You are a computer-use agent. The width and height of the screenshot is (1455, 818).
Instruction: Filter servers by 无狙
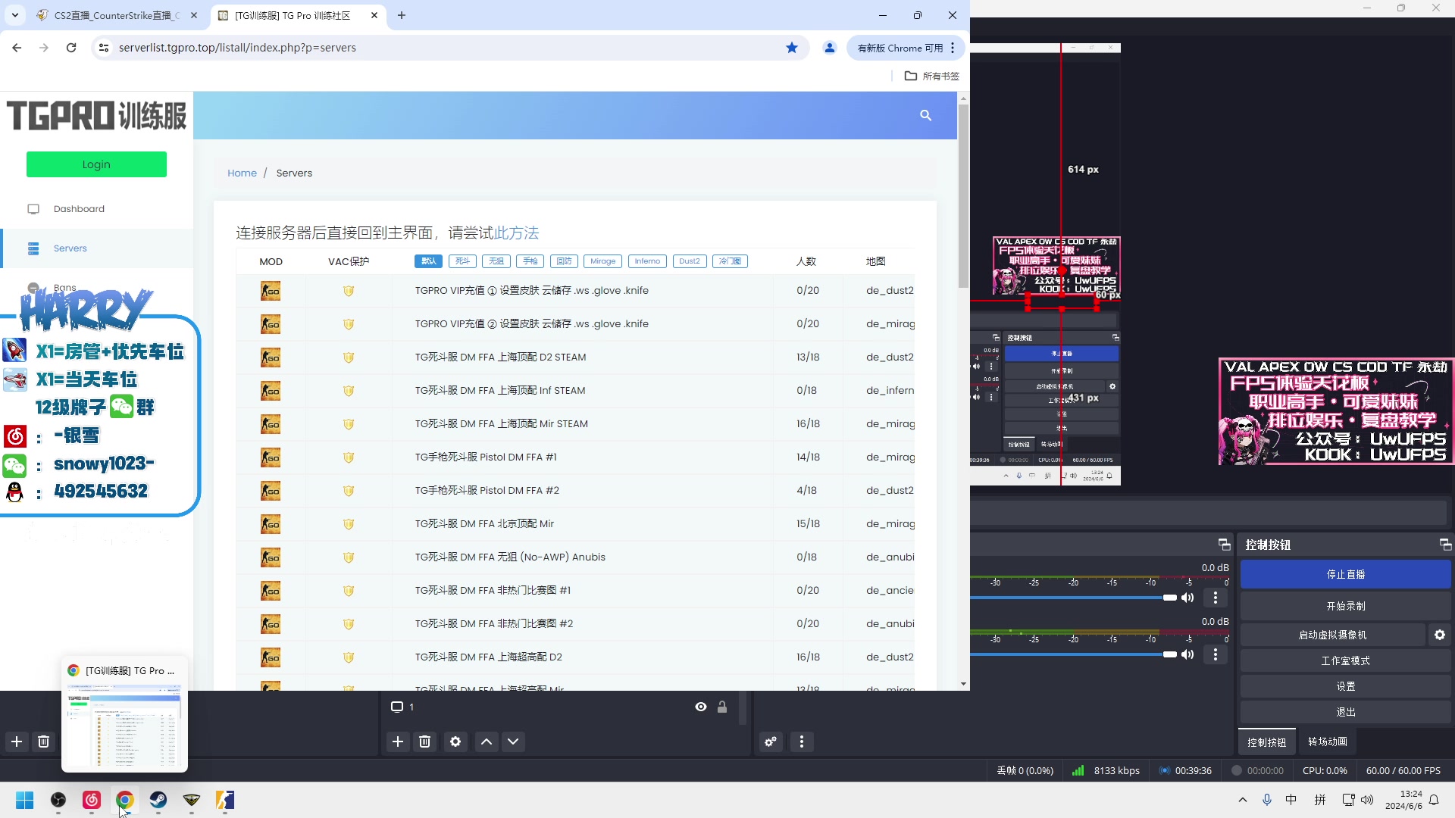[x=496, y=261]
